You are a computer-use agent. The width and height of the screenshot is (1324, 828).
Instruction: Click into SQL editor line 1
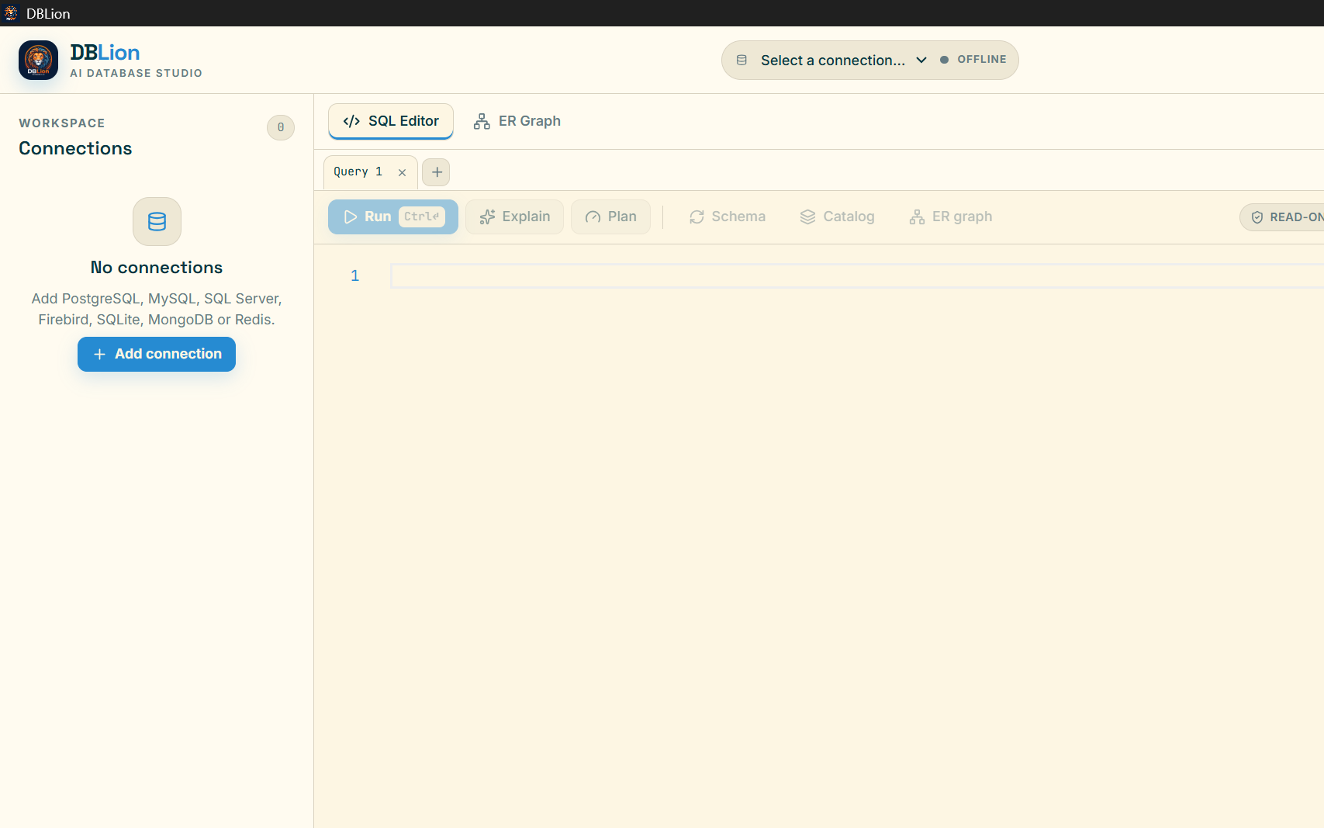click(856, 275)
